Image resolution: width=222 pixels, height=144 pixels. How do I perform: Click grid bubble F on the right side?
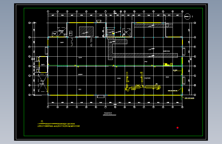(x=195, y=47)
